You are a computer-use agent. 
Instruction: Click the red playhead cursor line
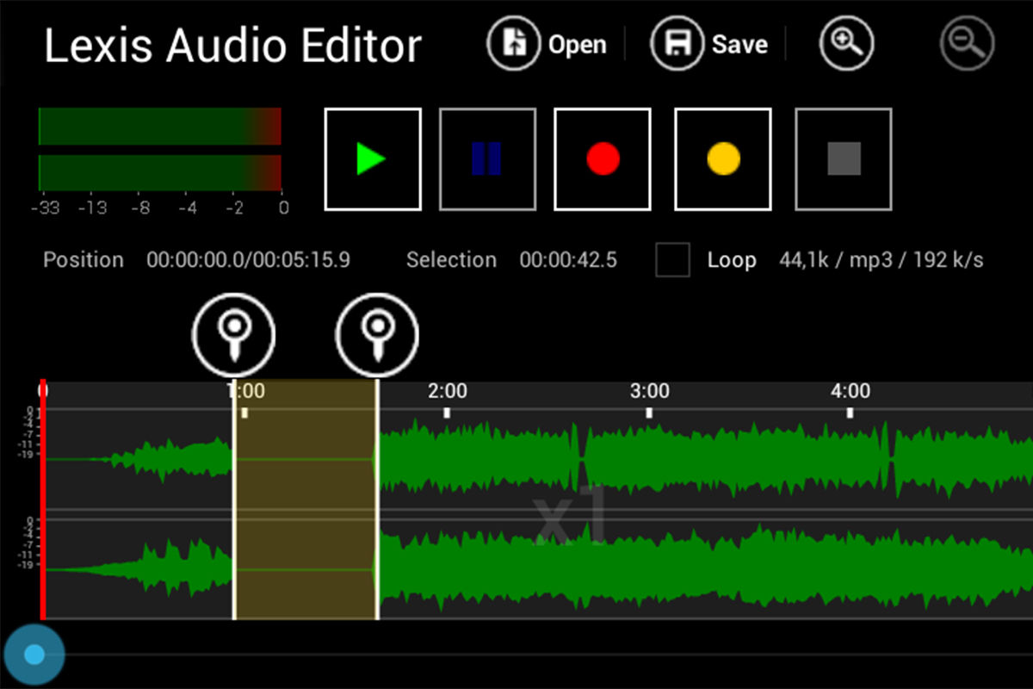click(x=42, y=500)
